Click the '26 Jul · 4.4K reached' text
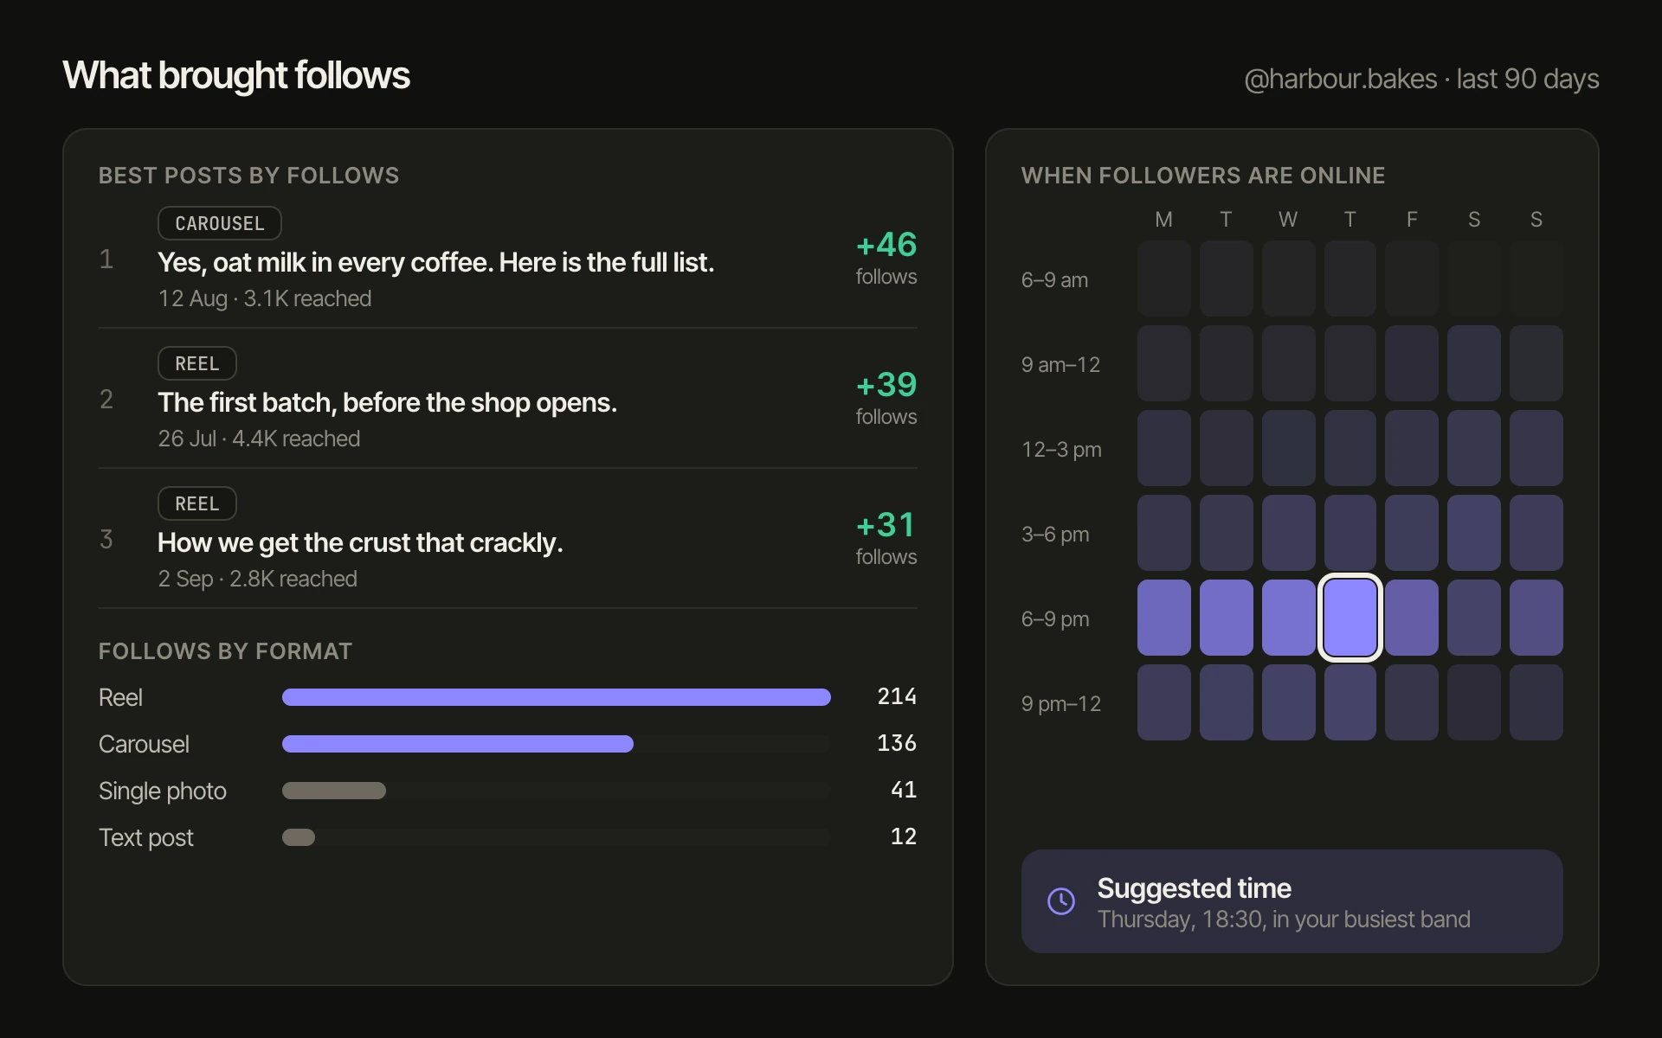The width and height of the screenshot is (1662, 1038). pos(259,439)
